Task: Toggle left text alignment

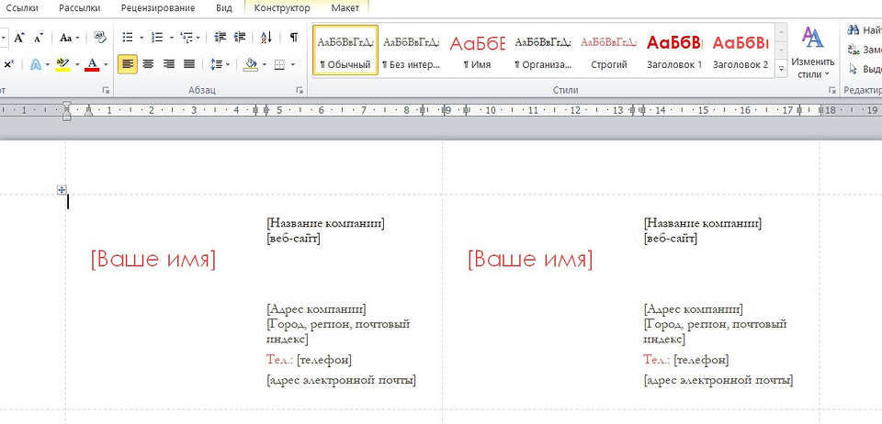Action: tap(128, 64)
